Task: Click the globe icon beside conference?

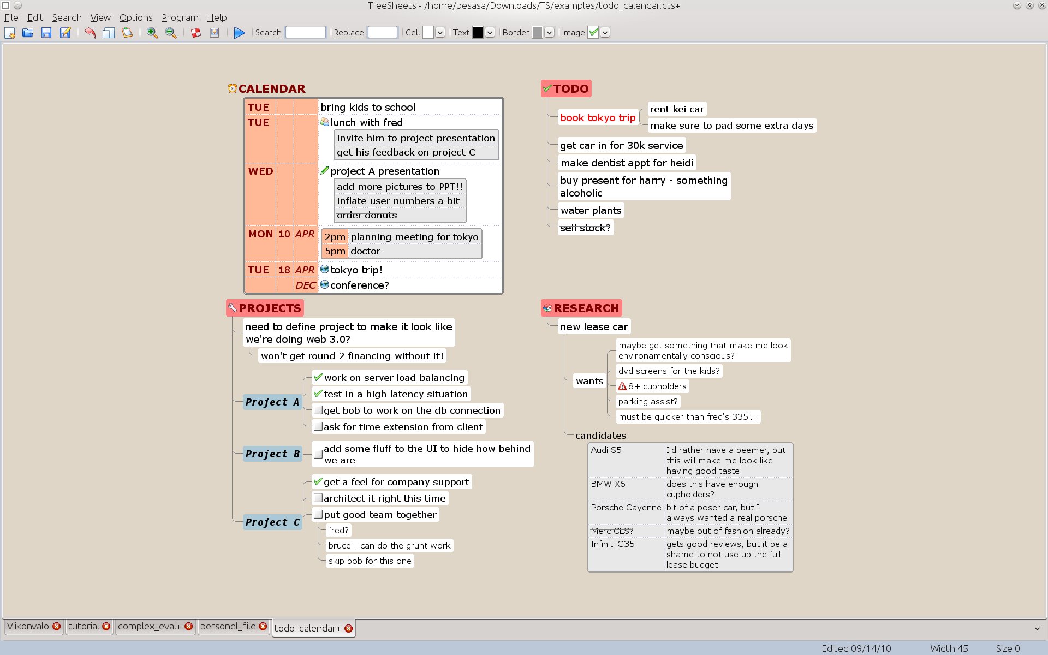Action: pyautogui.click(x=325, y=284)
